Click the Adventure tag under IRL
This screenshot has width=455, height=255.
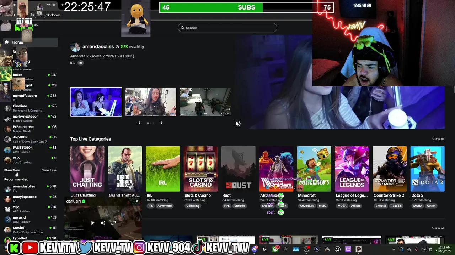165,206
